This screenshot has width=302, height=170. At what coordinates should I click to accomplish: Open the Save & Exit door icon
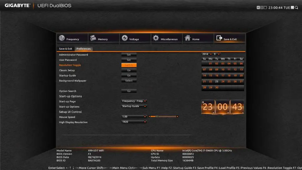pyautogui.click(x=219, y=38)
